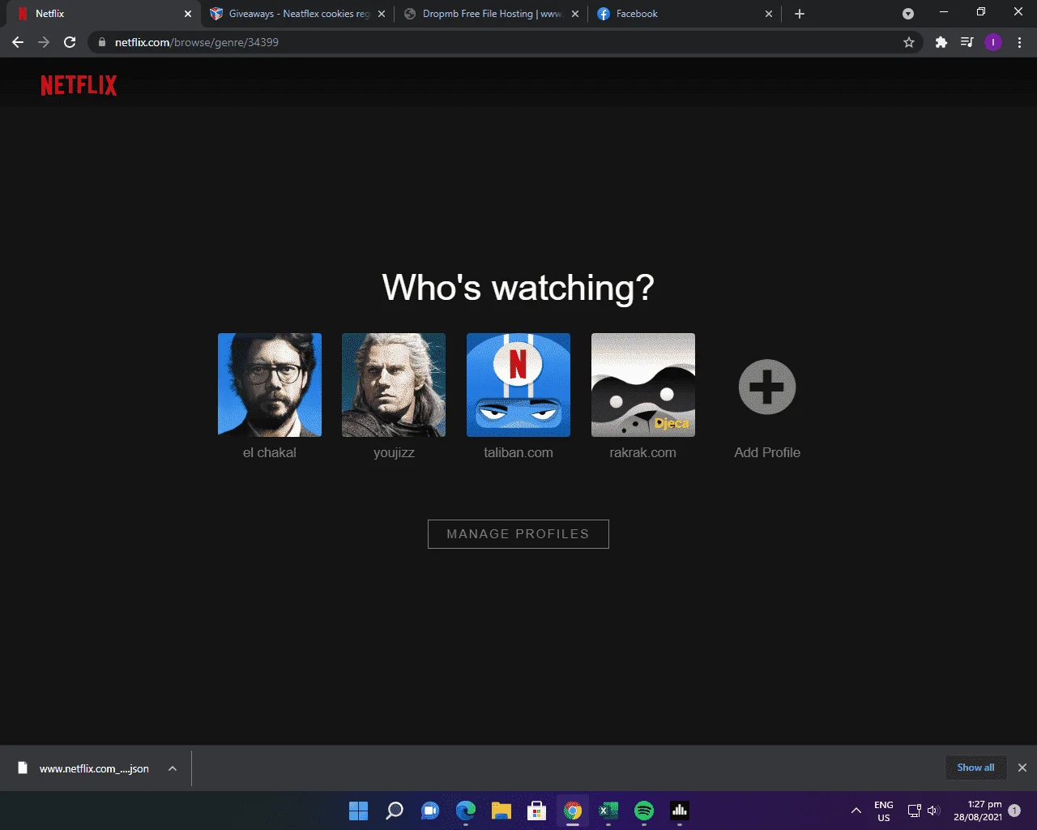Viewport: 1037px width, 830px height.
Task: Open Chrome profile avatar menu
Action: point(993,42)
